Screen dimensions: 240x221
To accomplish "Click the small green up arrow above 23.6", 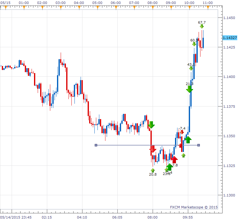I will [166, 170].
